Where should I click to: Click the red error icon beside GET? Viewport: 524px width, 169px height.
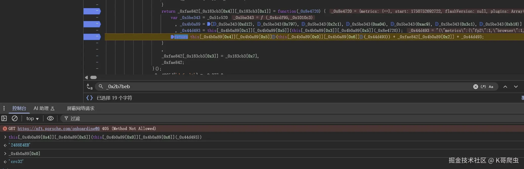(x=5, y=129)
